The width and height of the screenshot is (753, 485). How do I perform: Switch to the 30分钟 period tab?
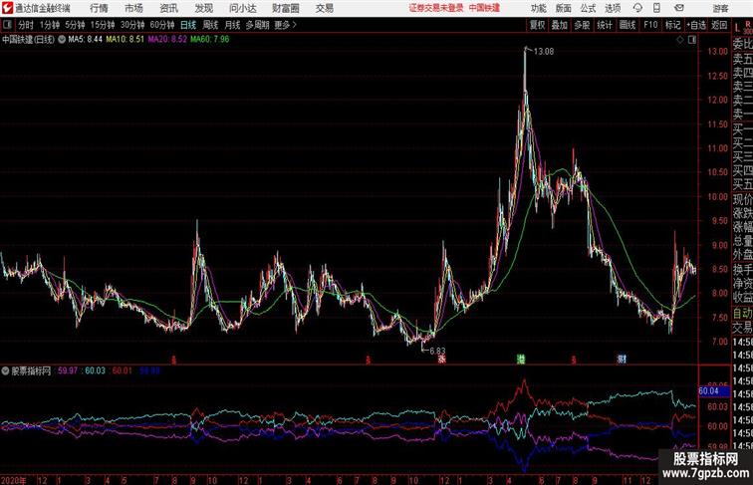(132, 25)
